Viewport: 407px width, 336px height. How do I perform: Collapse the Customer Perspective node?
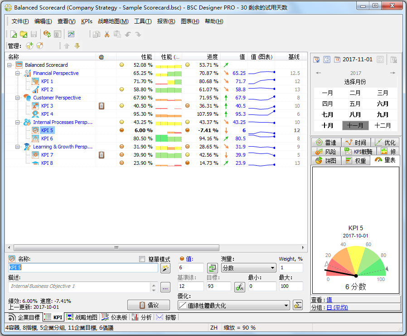(x=17, y=98)
